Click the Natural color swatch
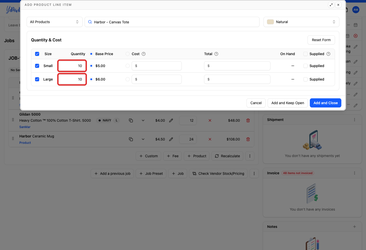366x250 pixels. coord(270,22)
